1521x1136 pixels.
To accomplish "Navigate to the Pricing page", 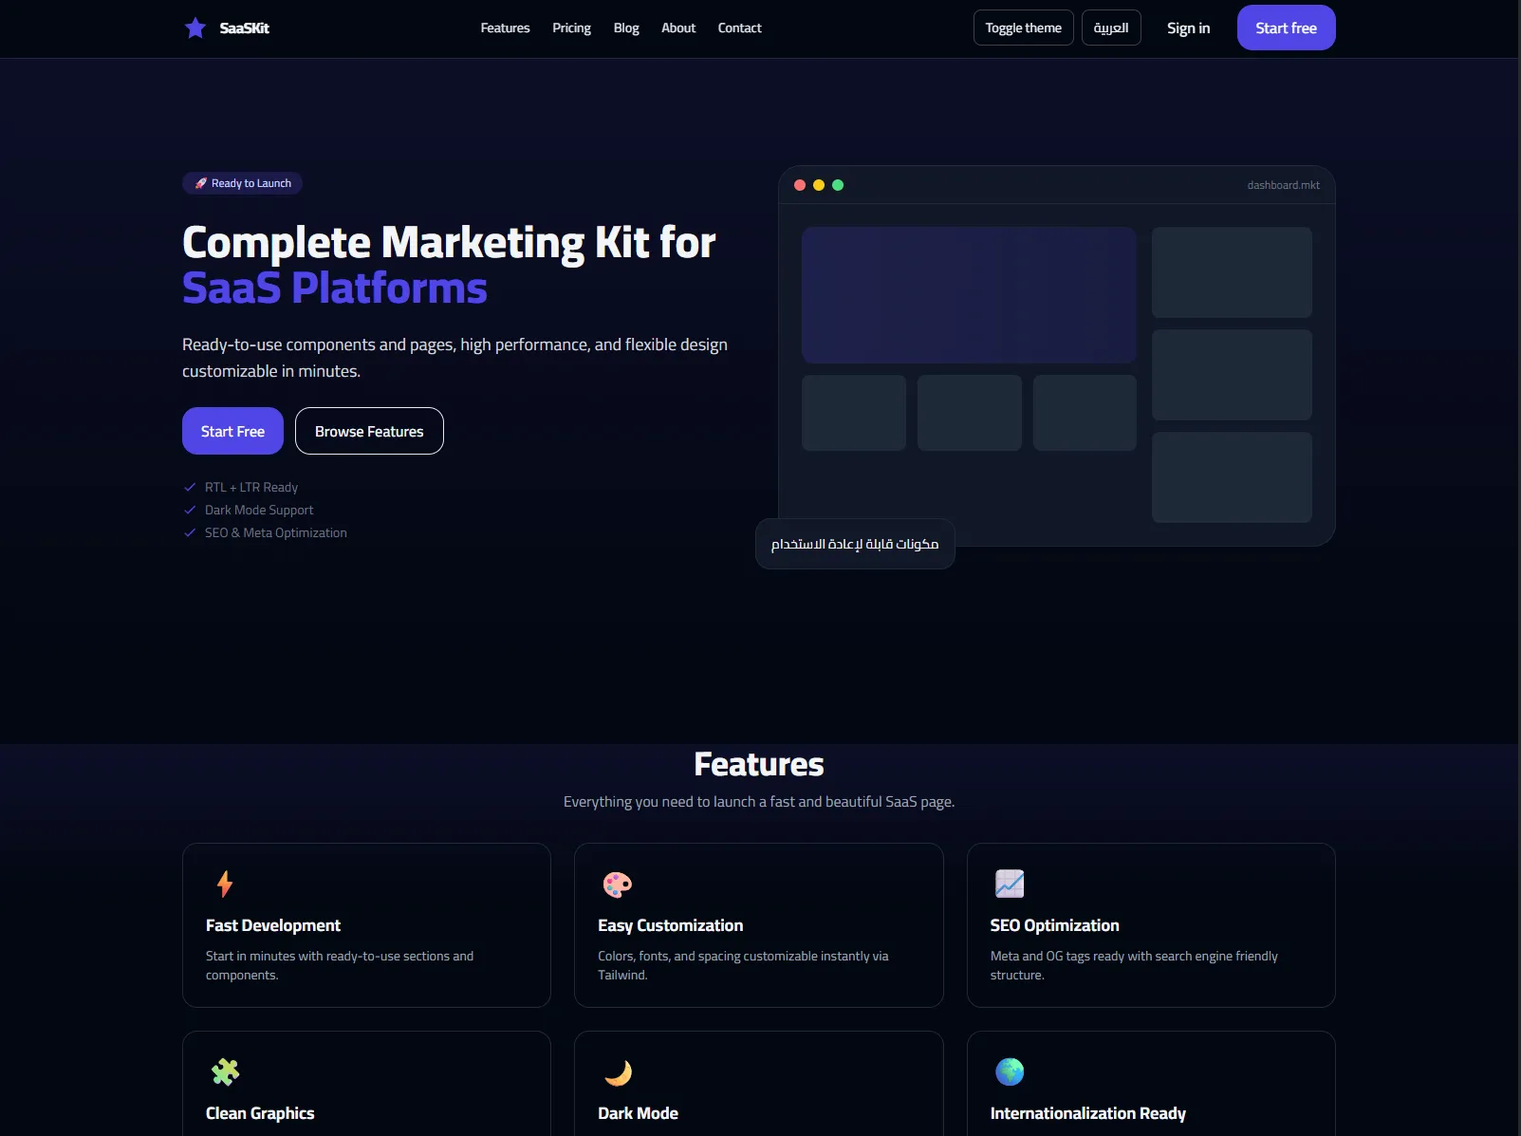I will (570, 28).
